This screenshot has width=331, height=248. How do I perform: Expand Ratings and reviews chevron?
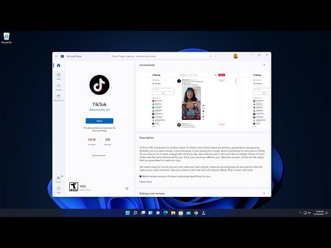264,193
